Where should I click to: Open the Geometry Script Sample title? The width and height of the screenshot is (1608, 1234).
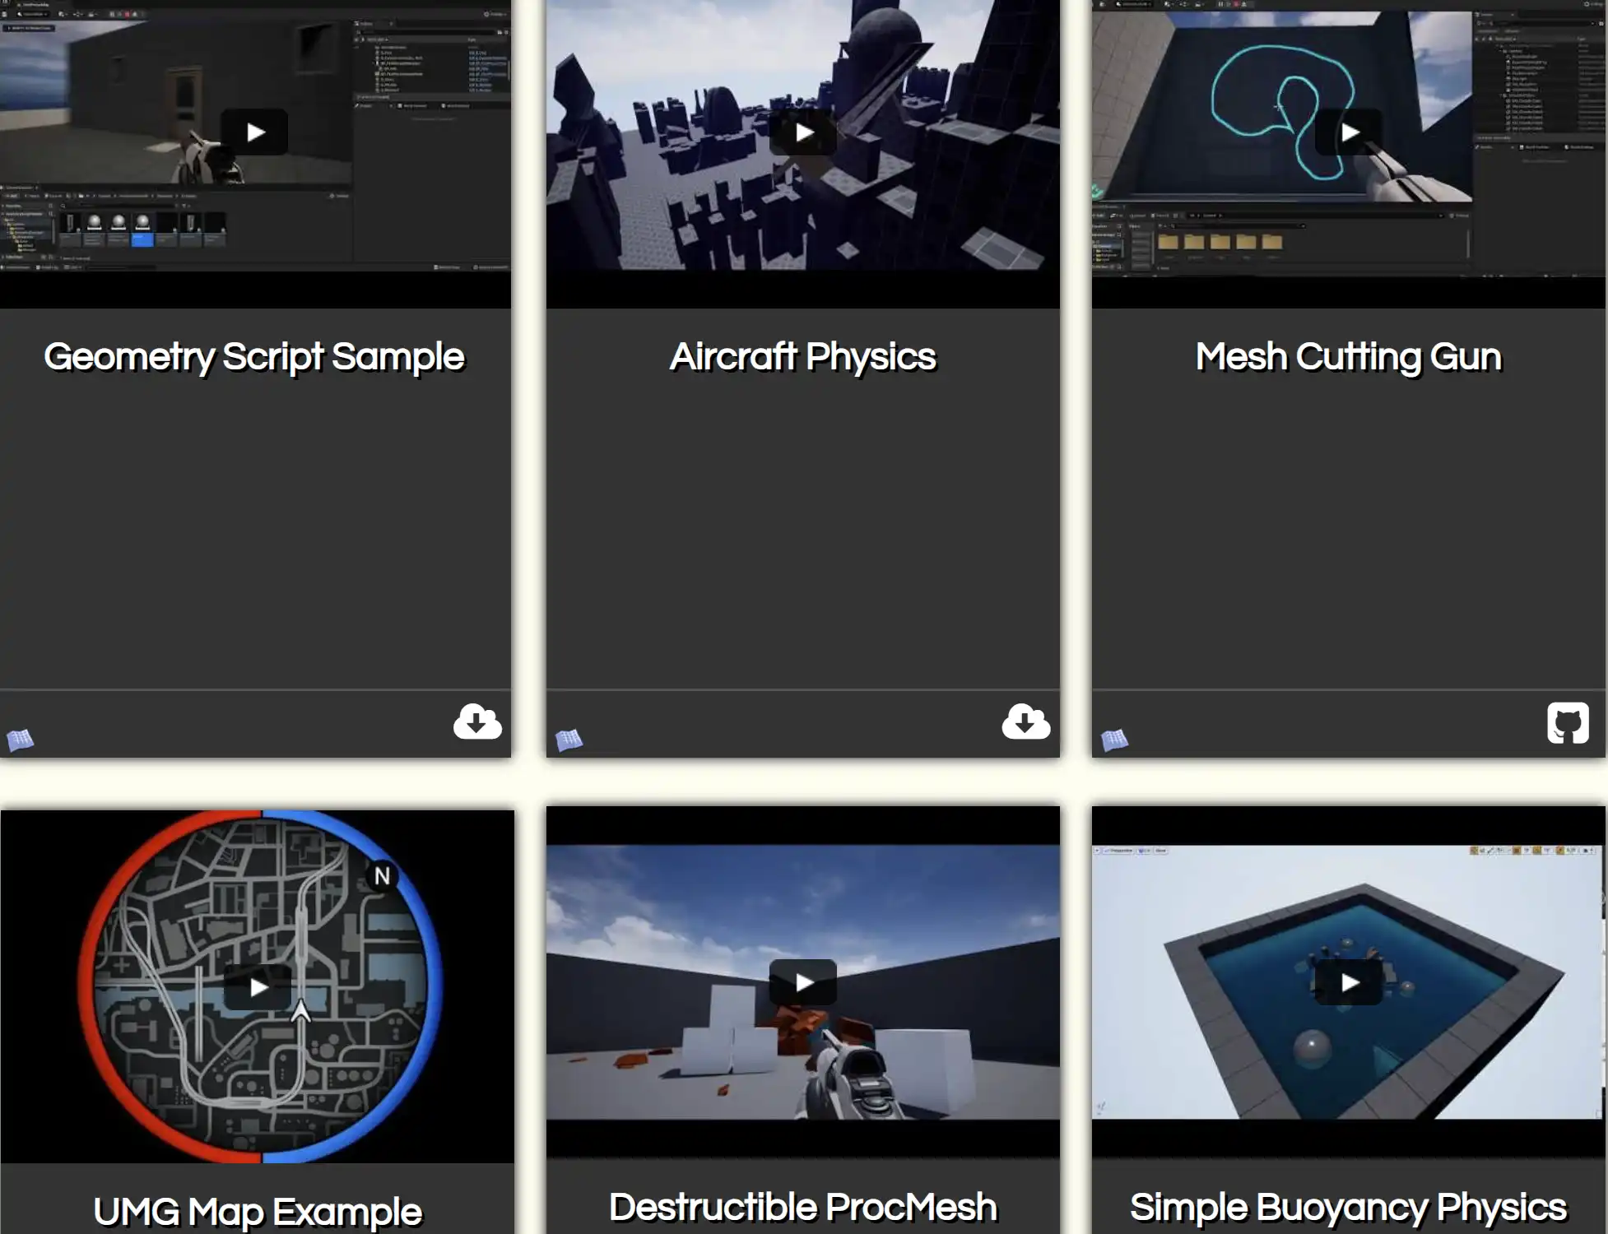254,357
